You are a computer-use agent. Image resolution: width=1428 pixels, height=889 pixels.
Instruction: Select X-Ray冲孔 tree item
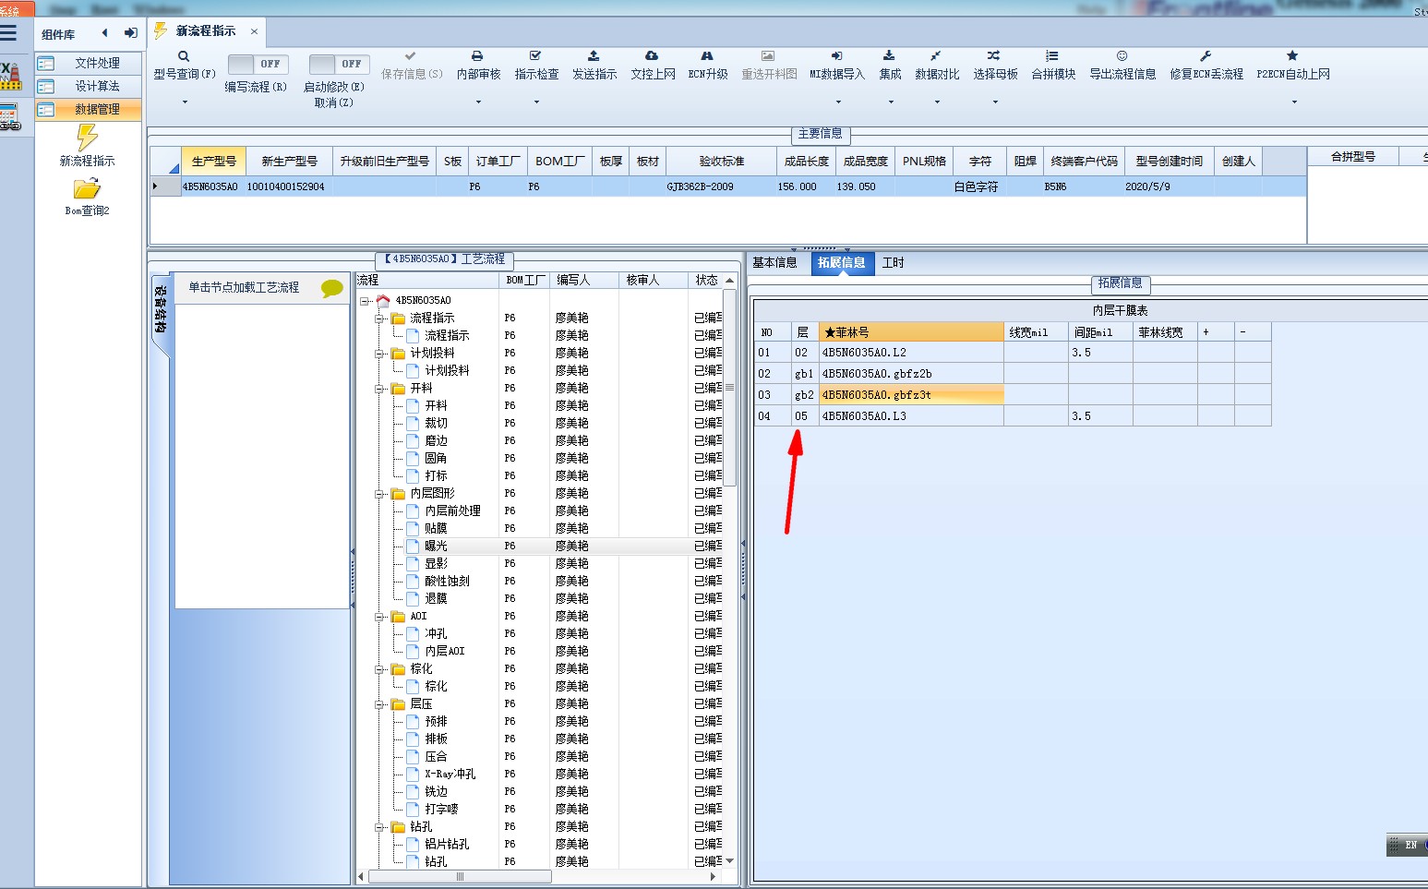pyautogui.click(x=450, y=775)
